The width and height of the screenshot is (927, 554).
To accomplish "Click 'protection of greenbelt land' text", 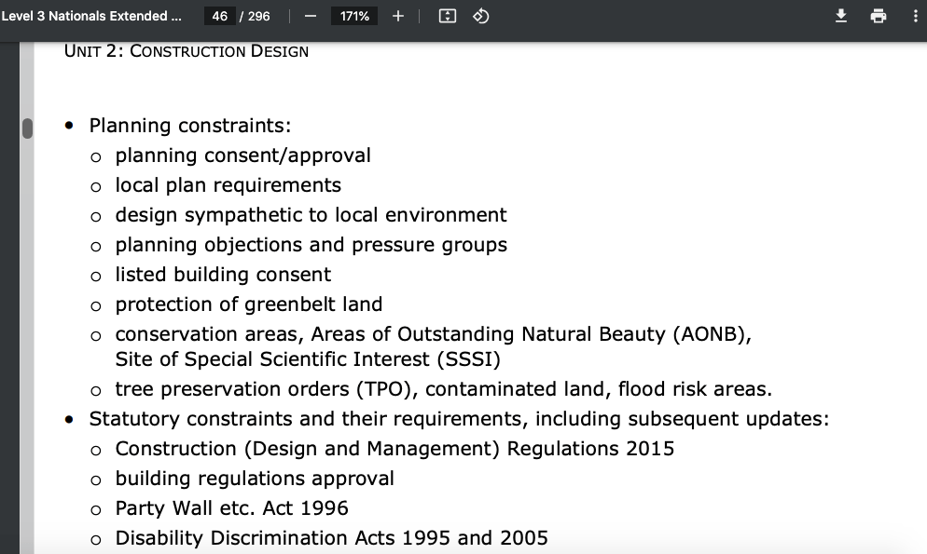I will coord(248,304).
